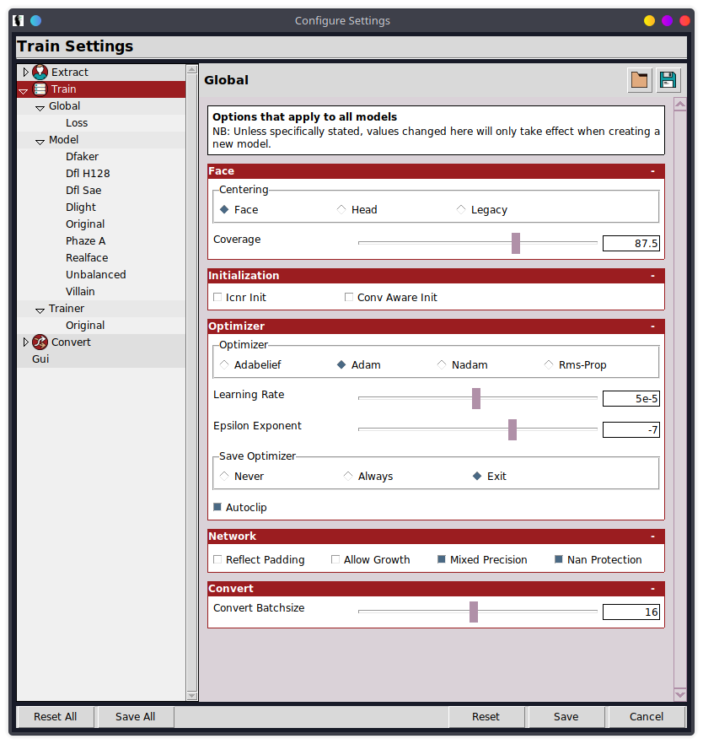The height and width of the screenshot is (744, 703).
Task: Click the Reset All button
Action: [56, 717]
